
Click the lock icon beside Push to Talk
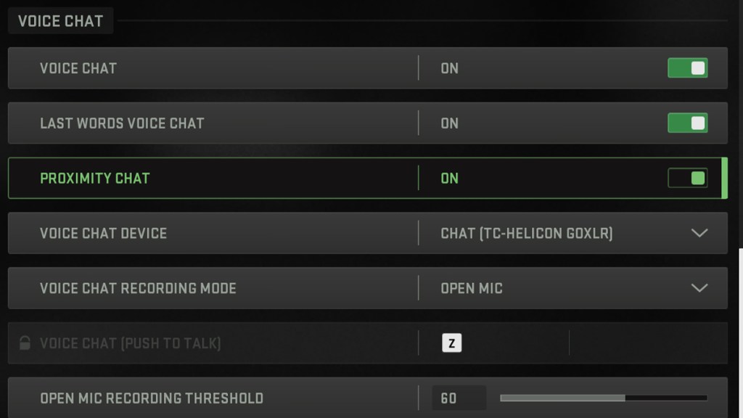tap(25, 343)
